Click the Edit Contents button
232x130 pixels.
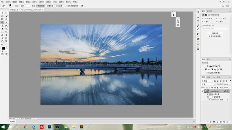tap(215, 33)
